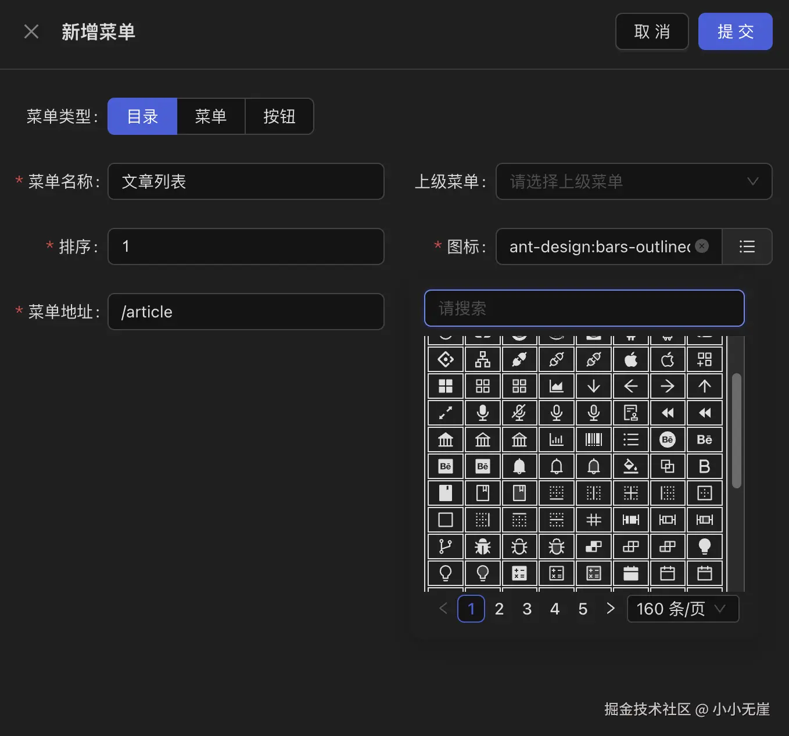789x736 pixels.
Task: Pick the filled bell icon
Action: pos(519,466)
